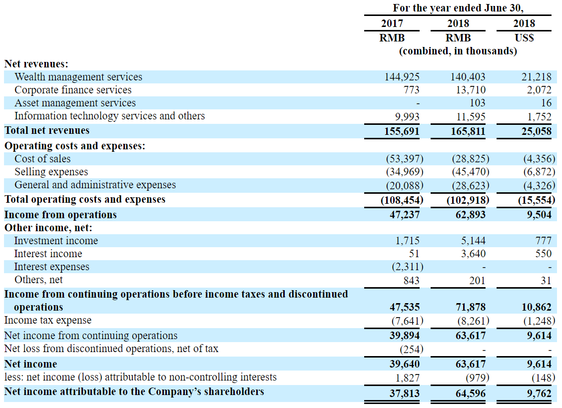Select the 'Investment income' row label
Screen dimensions: 562x408
click(x=56, y=241)
